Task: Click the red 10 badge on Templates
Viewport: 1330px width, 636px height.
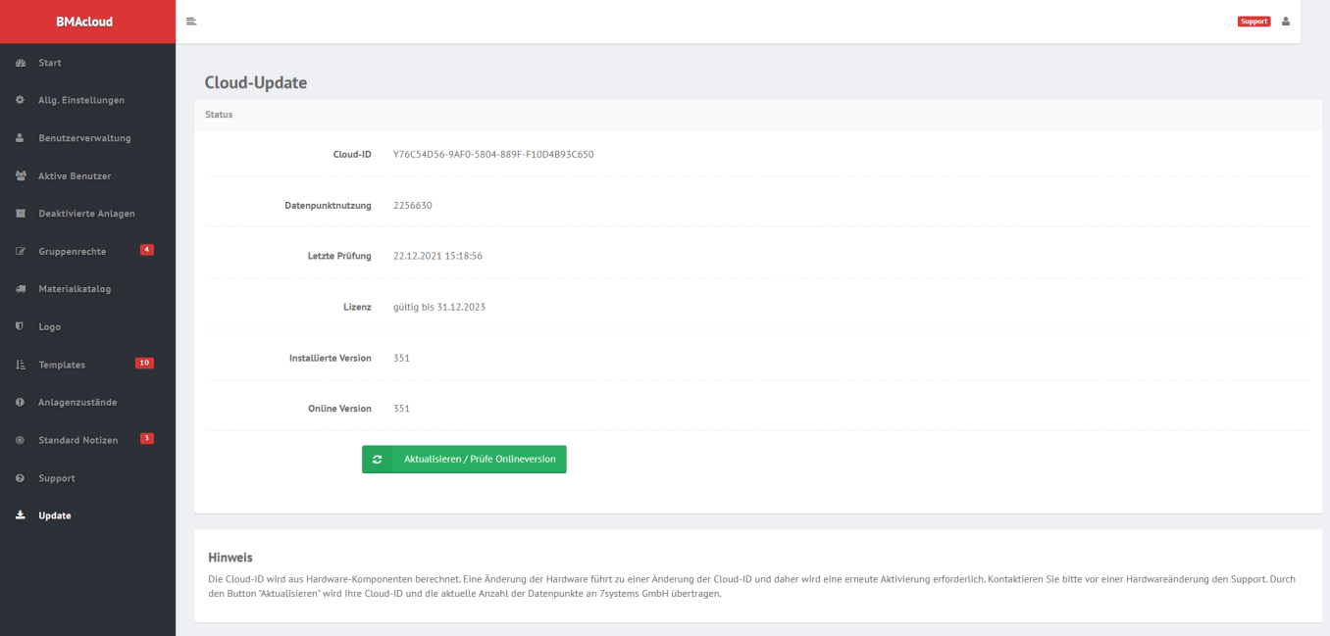Action: coord(144,364)
